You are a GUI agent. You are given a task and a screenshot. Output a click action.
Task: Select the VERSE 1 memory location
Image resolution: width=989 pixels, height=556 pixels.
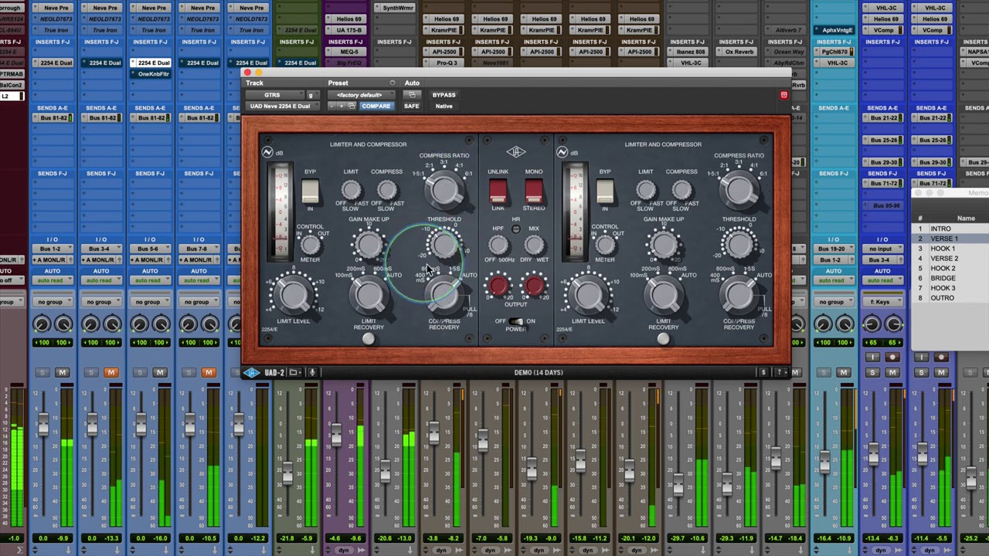944,239
